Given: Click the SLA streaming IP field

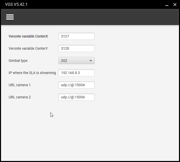Looking at the screenshot, I should pos(77,73).
